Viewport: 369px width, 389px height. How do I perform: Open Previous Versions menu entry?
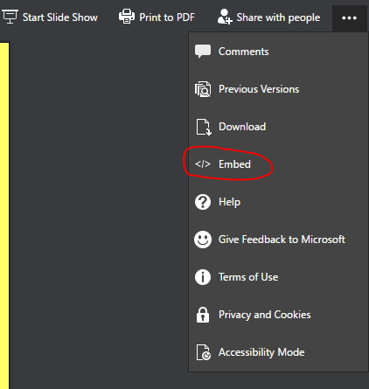pos(259,89)
